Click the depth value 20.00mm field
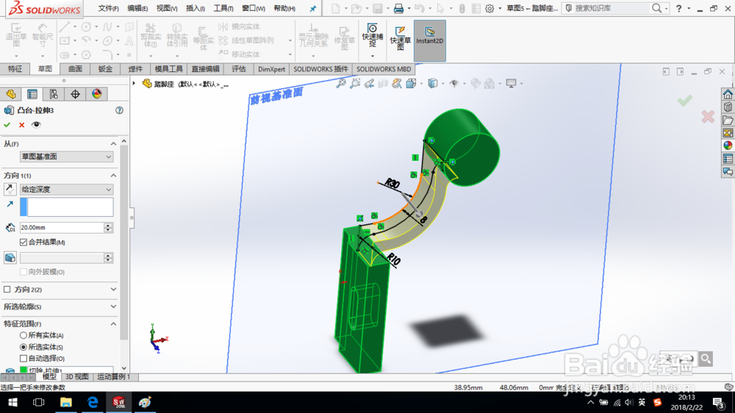The width and height of the screenshot is (735, 413). (62, 227)
